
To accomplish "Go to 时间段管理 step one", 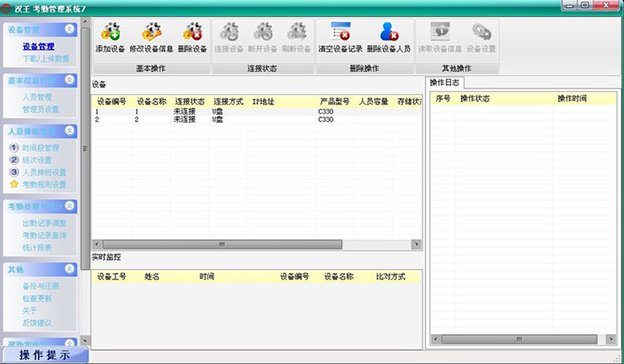I will click(41, 147).
